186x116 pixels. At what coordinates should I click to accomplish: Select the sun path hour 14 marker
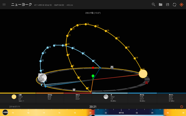click(86, 24)
